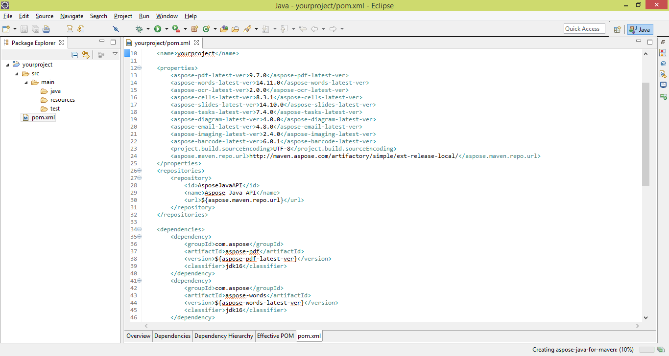This screenshot has height=356, width=669.
Task: Fold the repositories block at line 26
Action: 140,171
